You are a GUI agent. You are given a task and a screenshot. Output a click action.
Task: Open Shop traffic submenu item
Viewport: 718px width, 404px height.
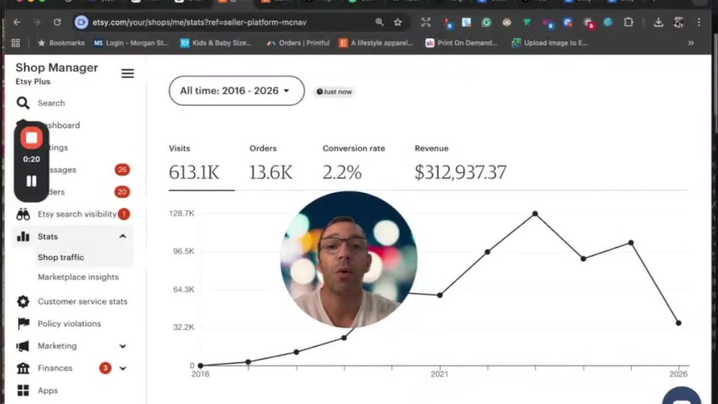coord(61,257)
